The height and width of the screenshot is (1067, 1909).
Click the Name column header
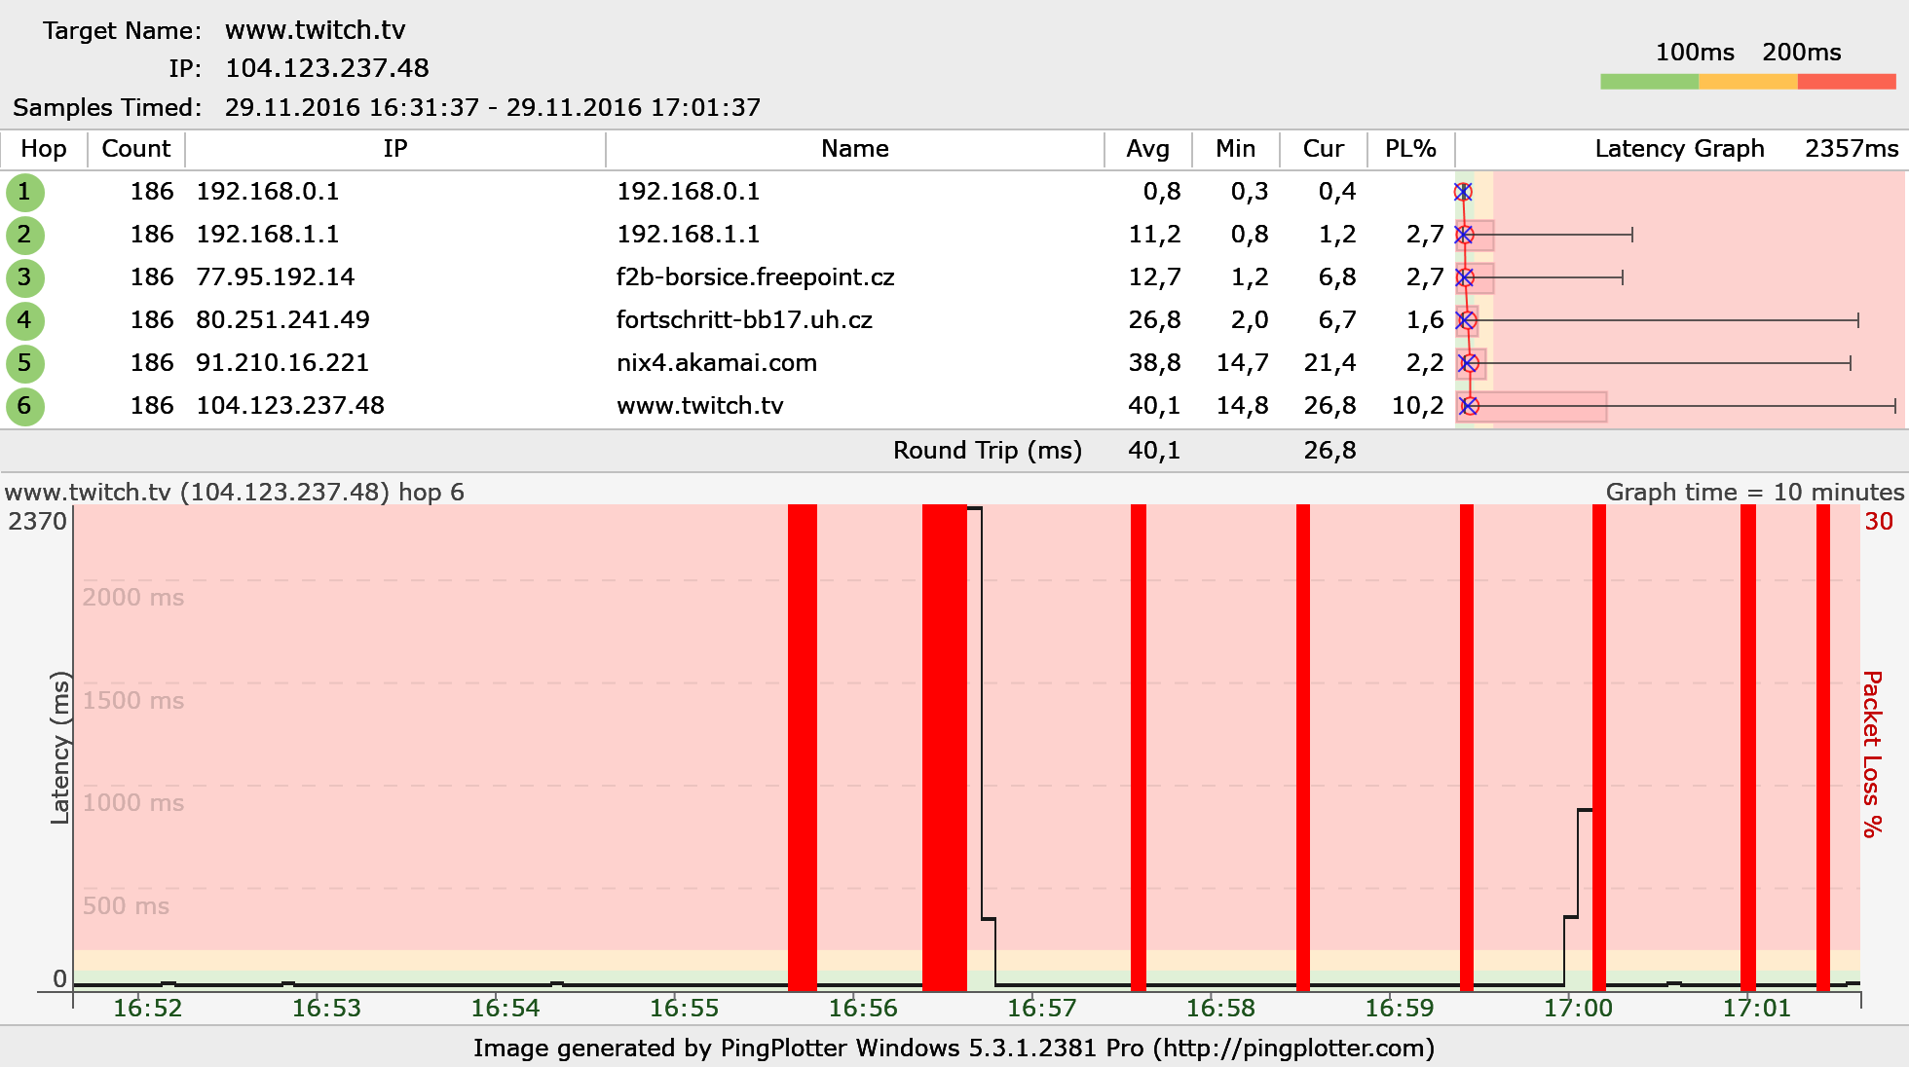click(854, 149)
